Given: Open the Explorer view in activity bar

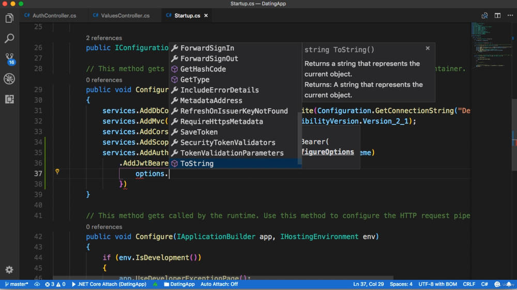Looking at the screenshot, I should click(x=9, y=19).
